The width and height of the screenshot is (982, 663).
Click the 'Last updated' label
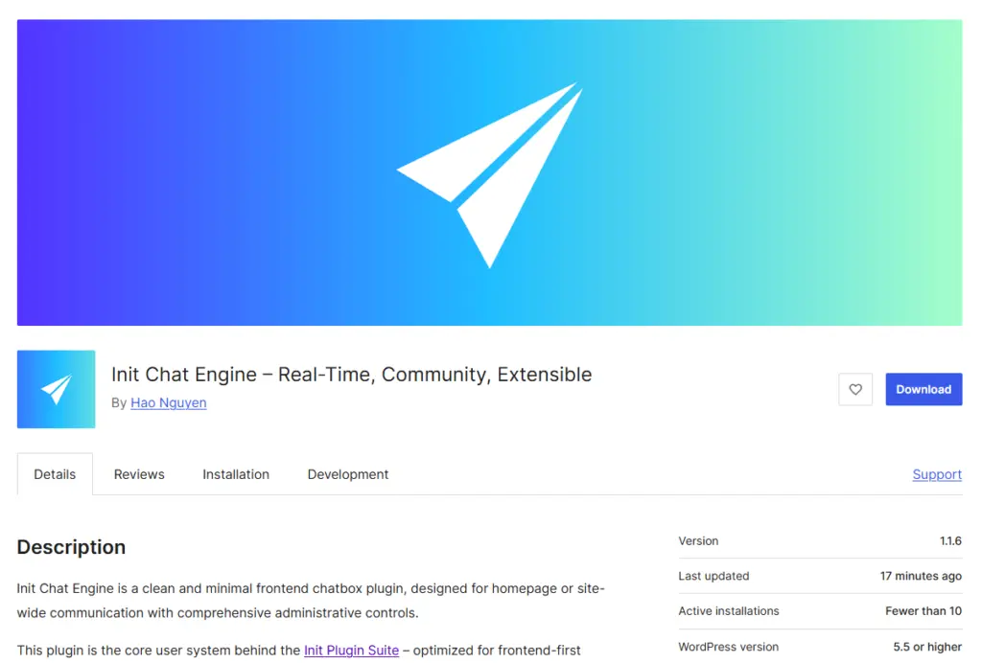click(x=713, y=576)
